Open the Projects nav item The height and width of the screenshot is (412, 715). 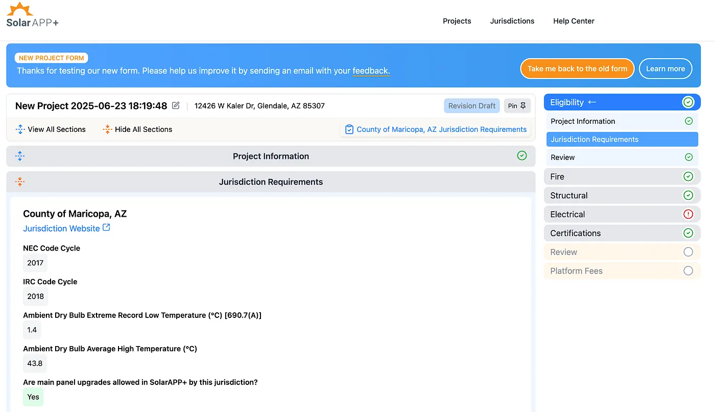(457, 21)
